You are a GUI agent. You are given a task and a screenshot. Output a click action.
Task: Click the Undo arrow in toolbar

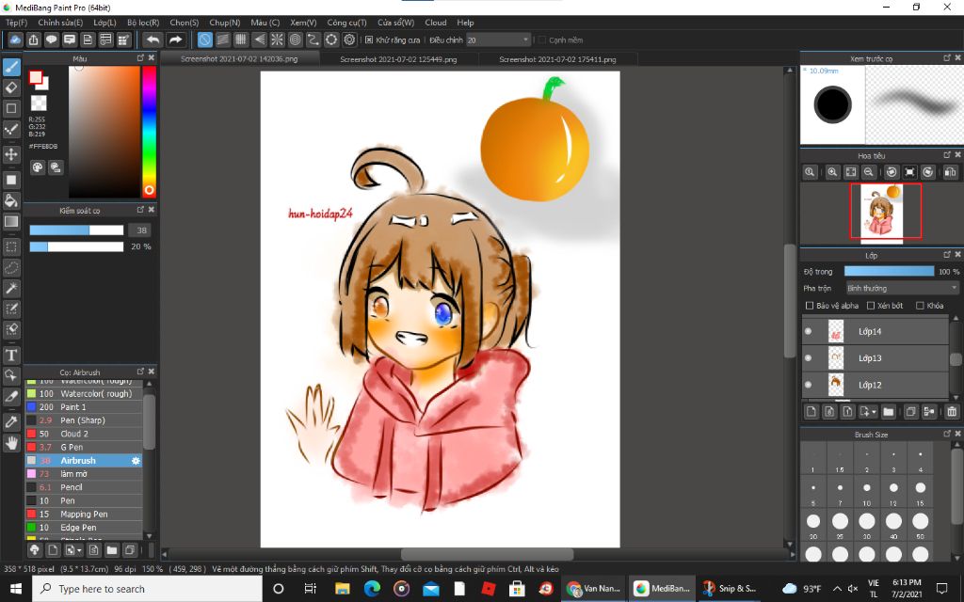[x=153, y=40]
